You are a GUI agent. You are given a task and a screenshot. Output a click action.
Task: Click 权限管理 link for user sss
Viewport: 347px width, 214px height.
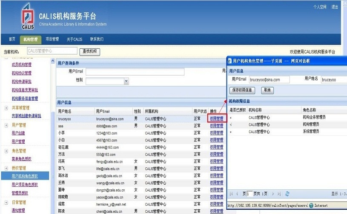pos(216,126)
